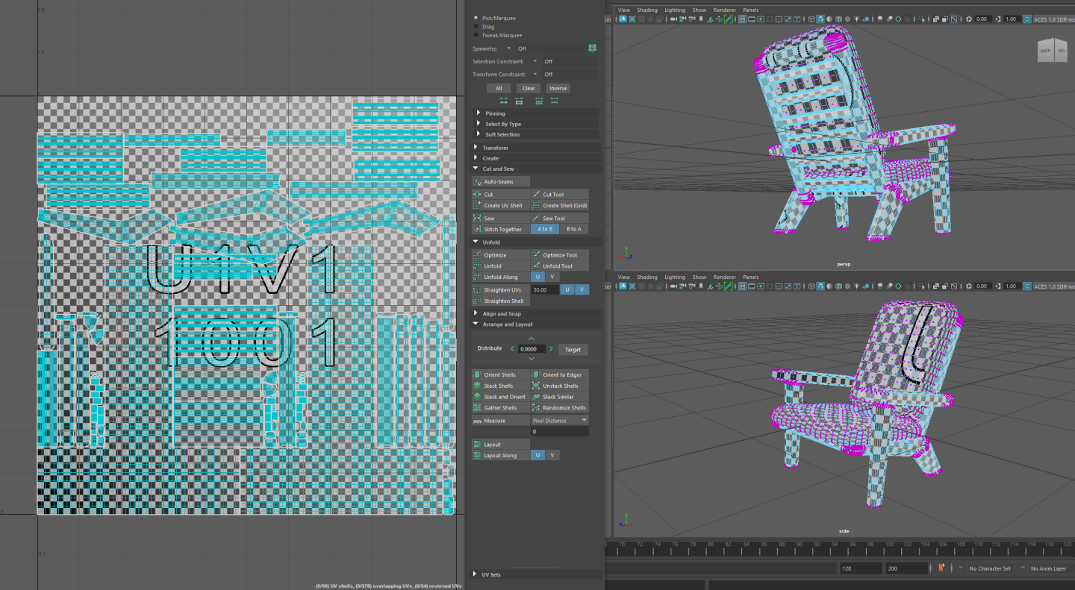1075x590 pixels.
Task: Open Lighting menu in persp viewport
Action: click(x=675, y=10)
